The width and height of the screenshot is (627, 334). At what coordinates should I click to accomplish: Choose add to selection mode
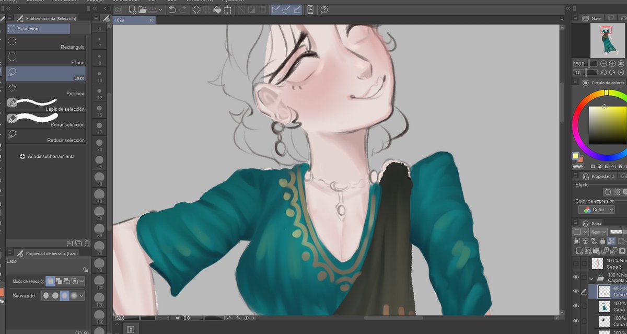pos(59,281)
